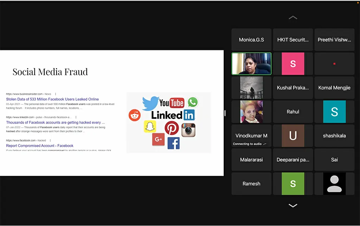Select the shashikala participant tile
Image resolution: width=360 pixels, height=226 pixels.
(x=334, y=136)
